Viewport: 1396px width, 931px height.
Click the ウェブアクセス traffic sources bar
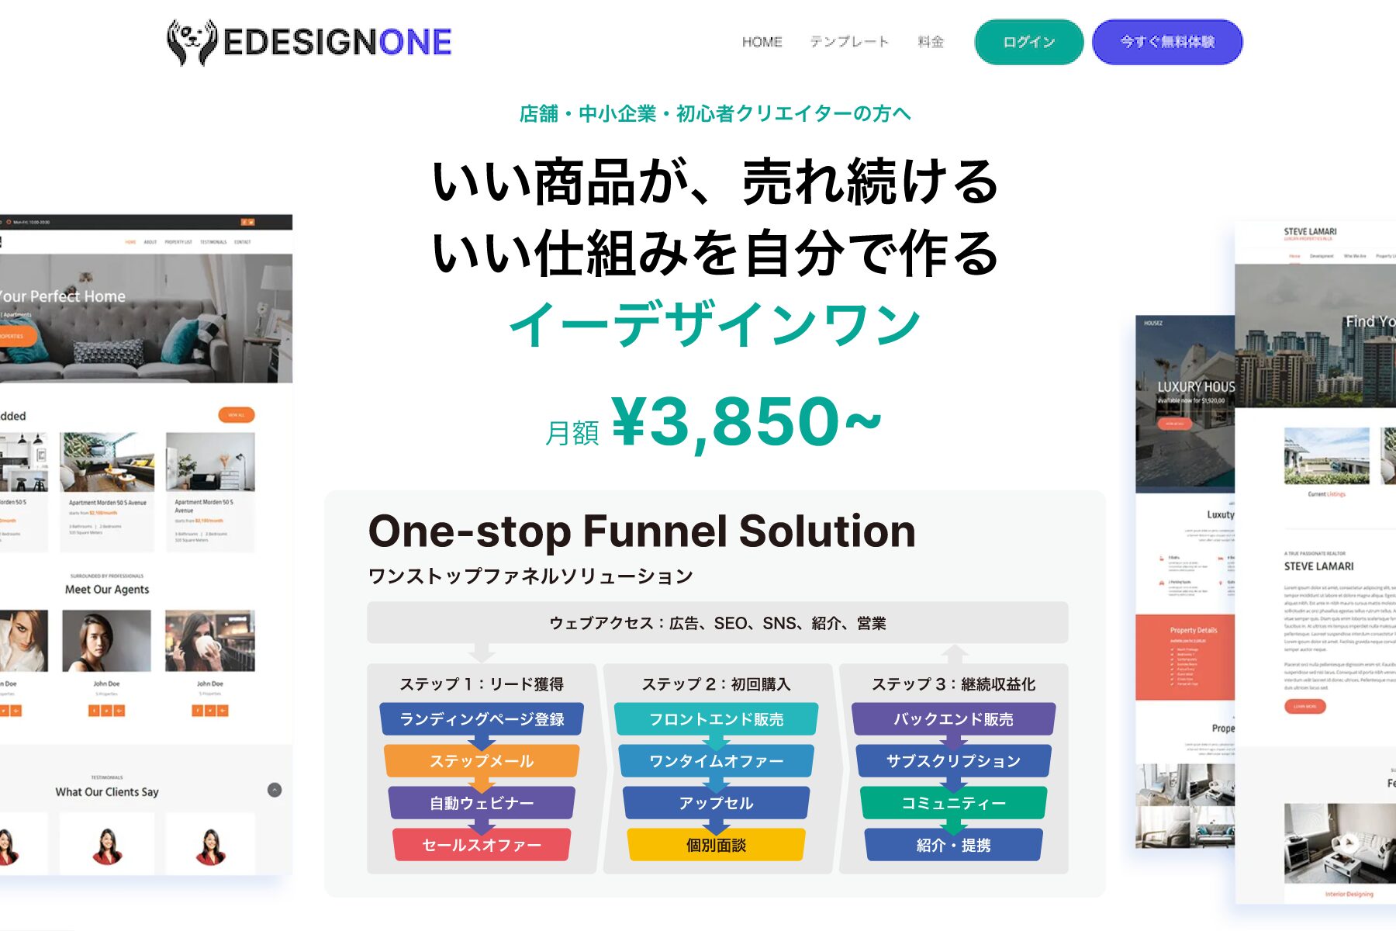coord(717,623)
